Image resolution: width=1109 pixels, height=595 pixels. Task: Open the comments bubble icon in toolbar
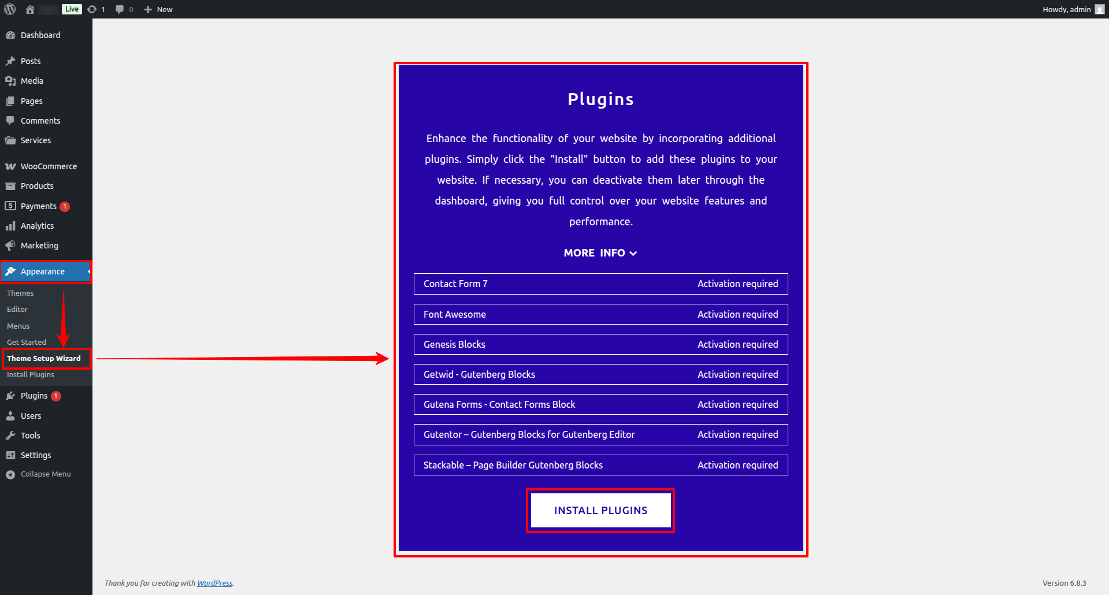click(120, 9)
